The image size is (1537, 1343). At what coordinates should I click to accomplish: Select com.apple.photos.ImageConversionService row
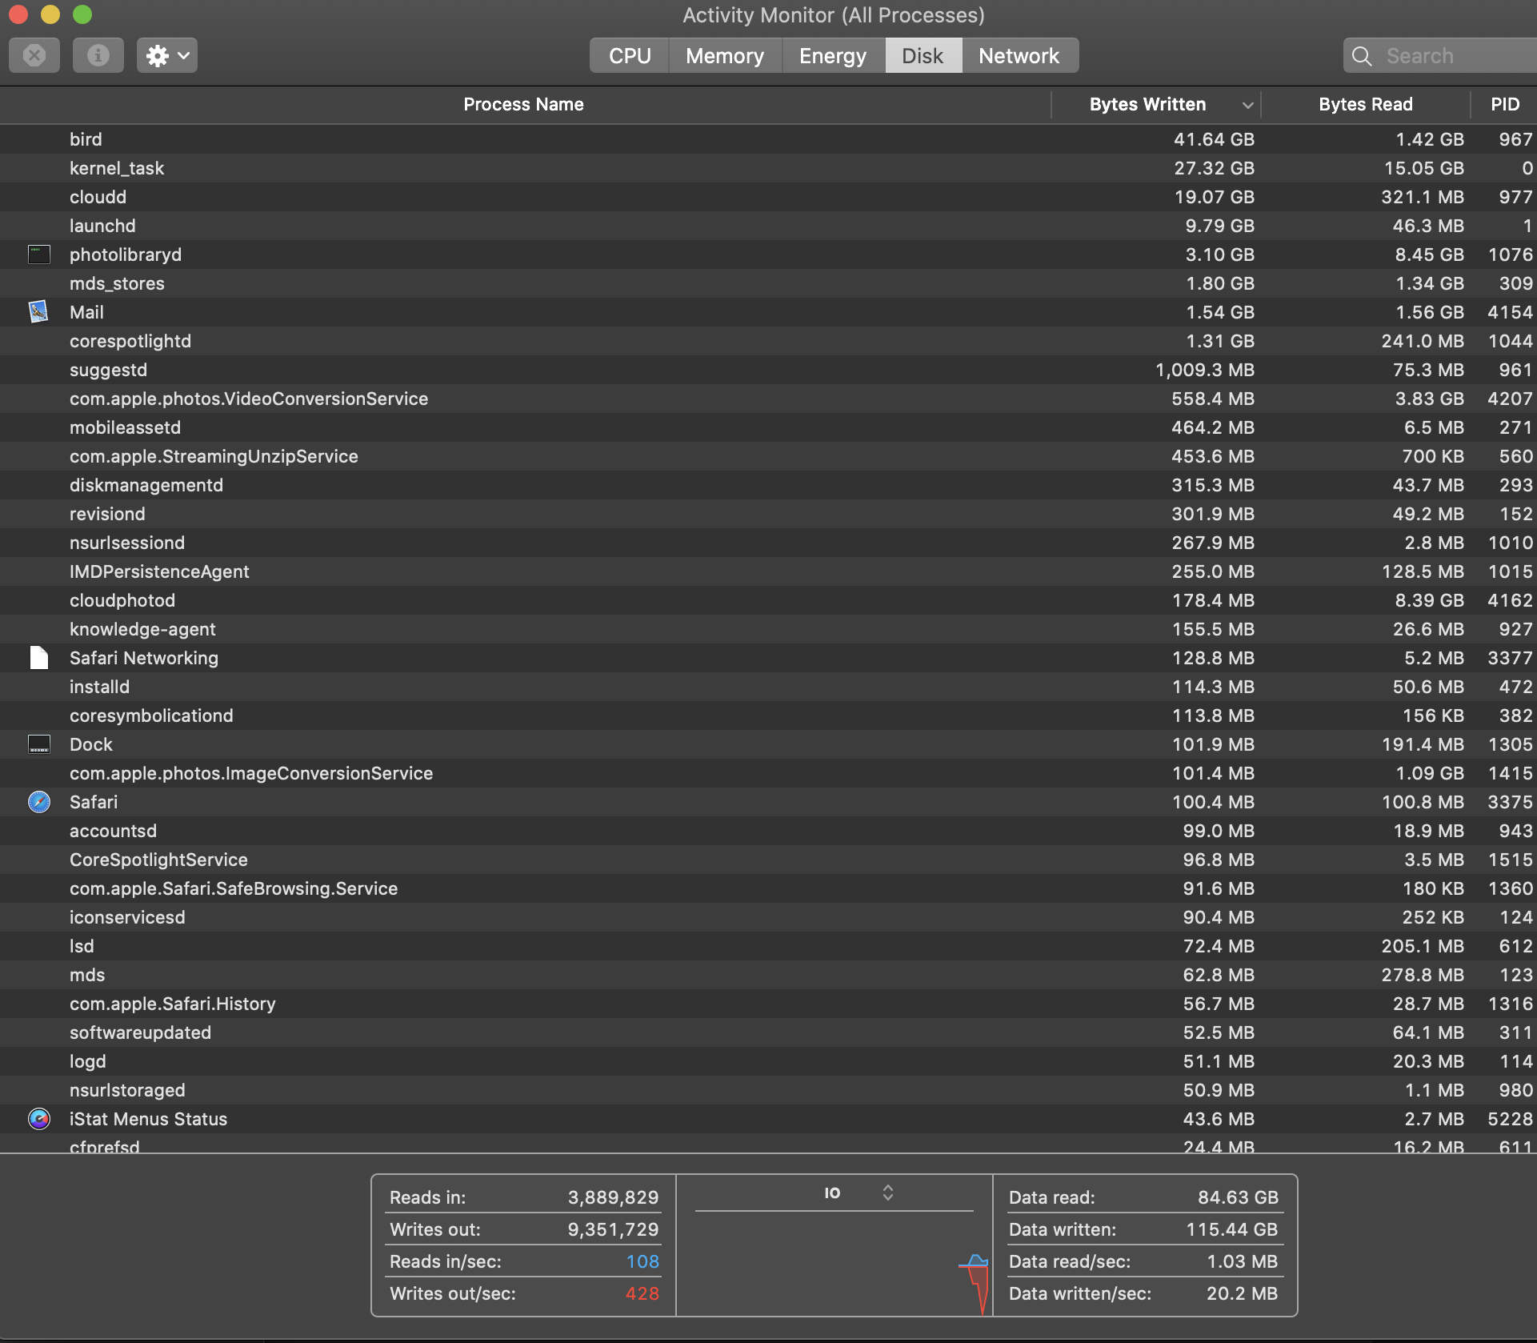(x=768, y=773)
